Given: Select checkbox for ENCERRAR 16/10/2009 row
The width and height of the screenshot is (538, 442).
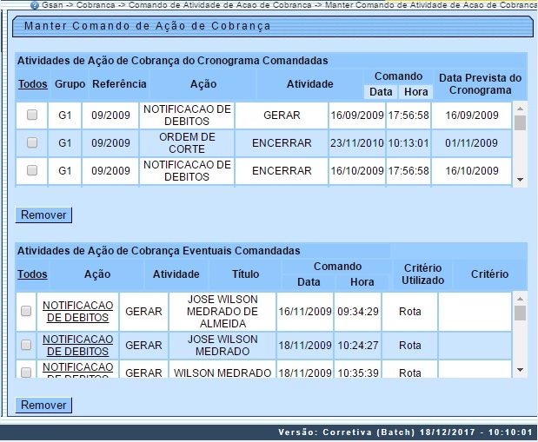Looking at the screenshot, I should (32, 170).
